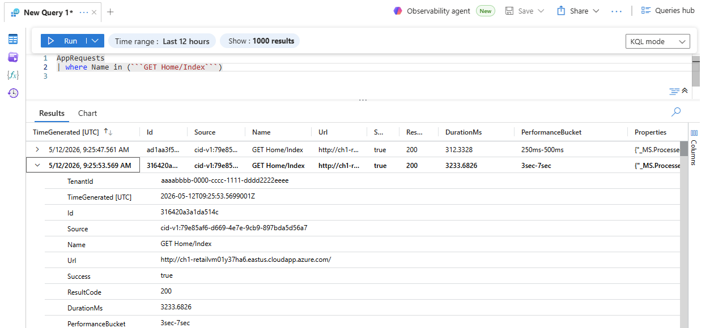Open the Share dropdown arrow
This screenshot has height=328, width=710.
[596, 11]
